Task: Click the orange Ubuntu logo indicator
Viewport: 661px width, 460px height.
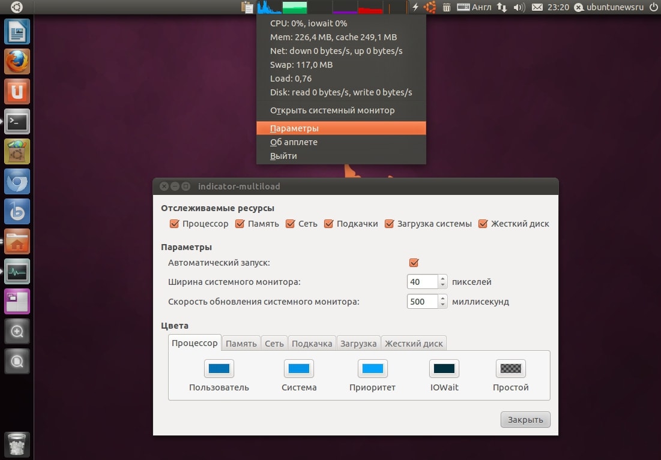Action: click(x=430, y=7)
